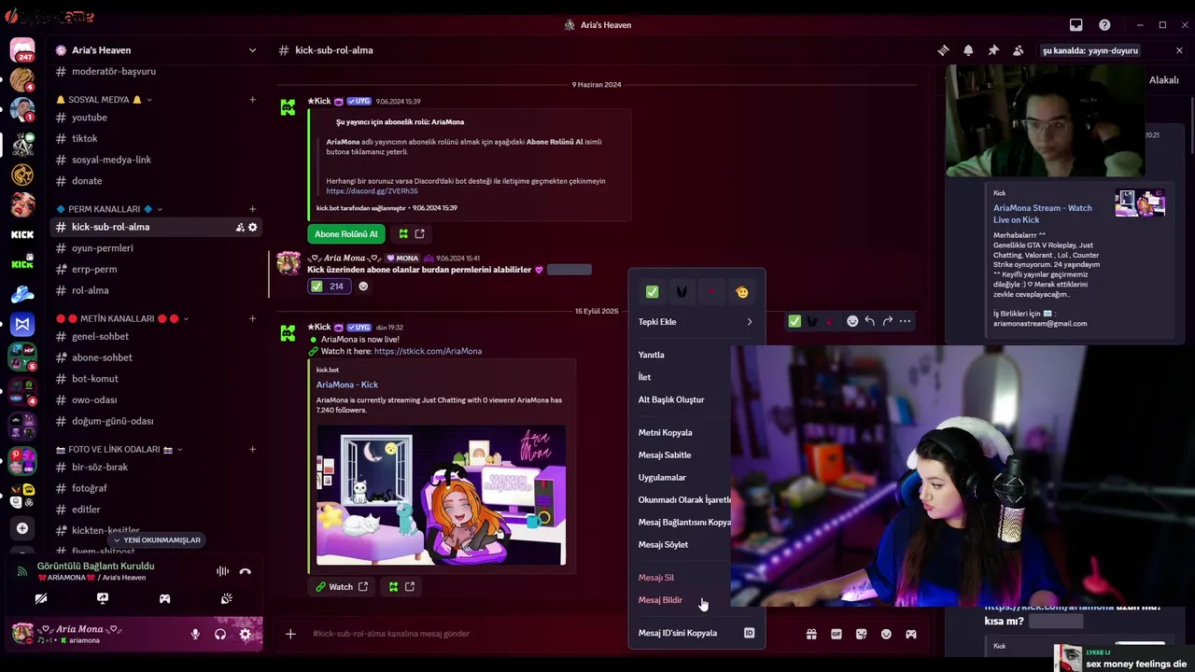The image size is (1195, 672).
Task: Clear the search box with X
Action: [1179, 50]
